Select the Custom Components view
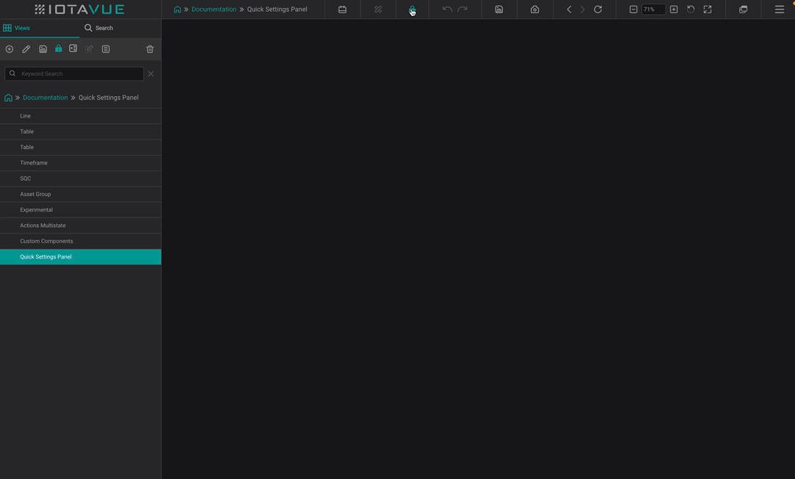Screen dimensions: 795x479 (81, 241)
